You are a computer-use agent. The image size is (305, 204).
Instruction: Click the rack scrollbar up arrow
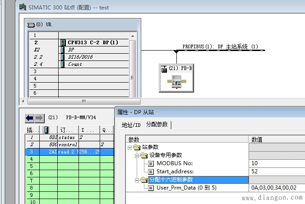pos(133,36)
